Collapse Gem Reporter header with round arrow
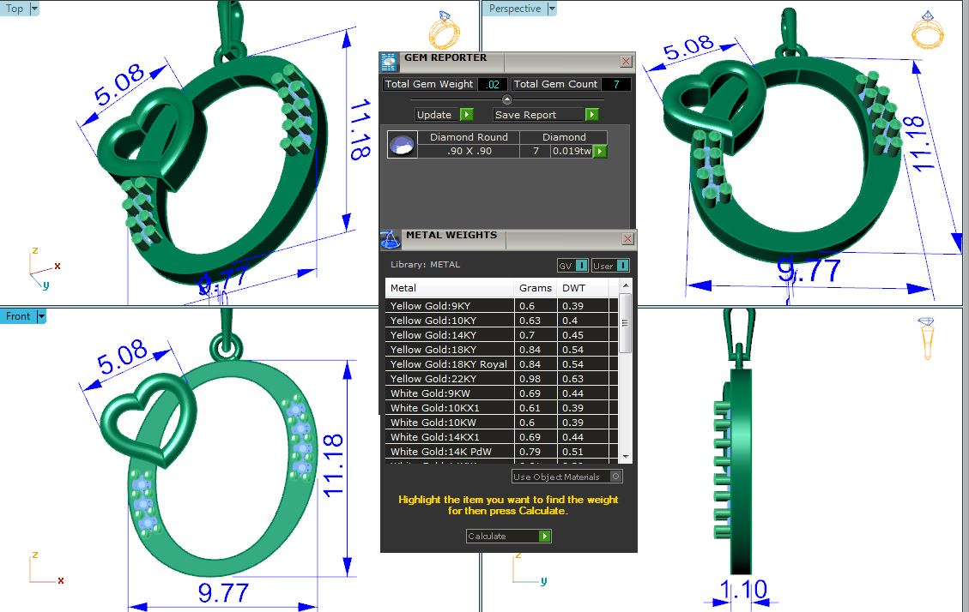This screenshot has height=612, width=969. point(506,99)
